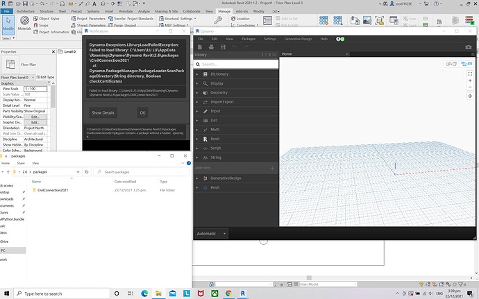Open the Automatic run mode dropdown
Viewport: 479px width, 299px height.
[x=211, y=234]
